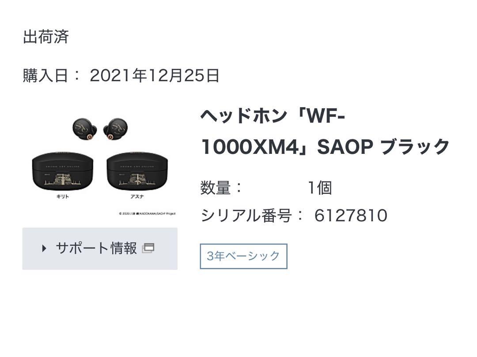This screenshot has width=477, height=357.
Task: Click the 数量 label
Action: pyautogui.click(x=216, y=188)
